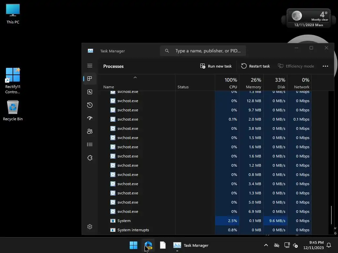Open the Details page icon in sidebar

click(90, 145)
